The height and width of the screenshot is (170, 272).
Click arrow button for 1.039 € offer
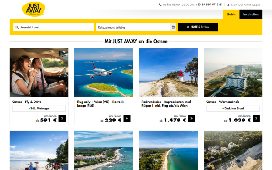tap(256, 118)
